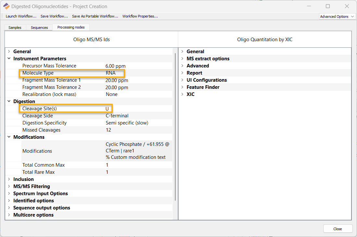Click the left panel vertical scrollbar
This screenshot has width=357, height=237.
[175, 126]
